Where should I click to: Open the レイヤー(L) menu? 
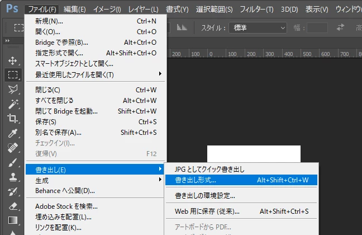[144, 10]
